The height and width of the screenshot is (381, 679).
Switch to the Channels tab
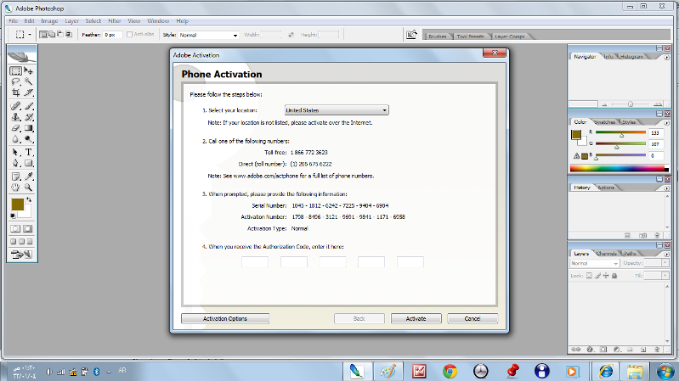[x=607, y=253]
